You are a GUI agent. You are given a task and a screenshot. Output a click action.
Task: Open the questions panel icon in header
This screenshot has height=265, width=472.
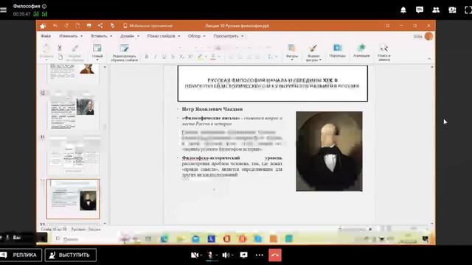[452, 10]
